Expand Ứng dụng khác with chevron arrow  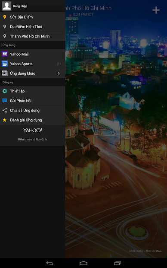tap(59, 73)
